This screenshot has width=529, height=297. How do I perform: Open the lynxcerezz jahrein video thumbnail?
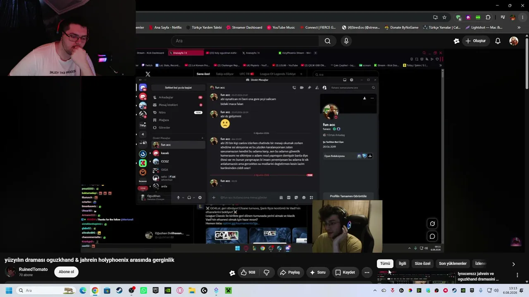(x=416, y=277)
